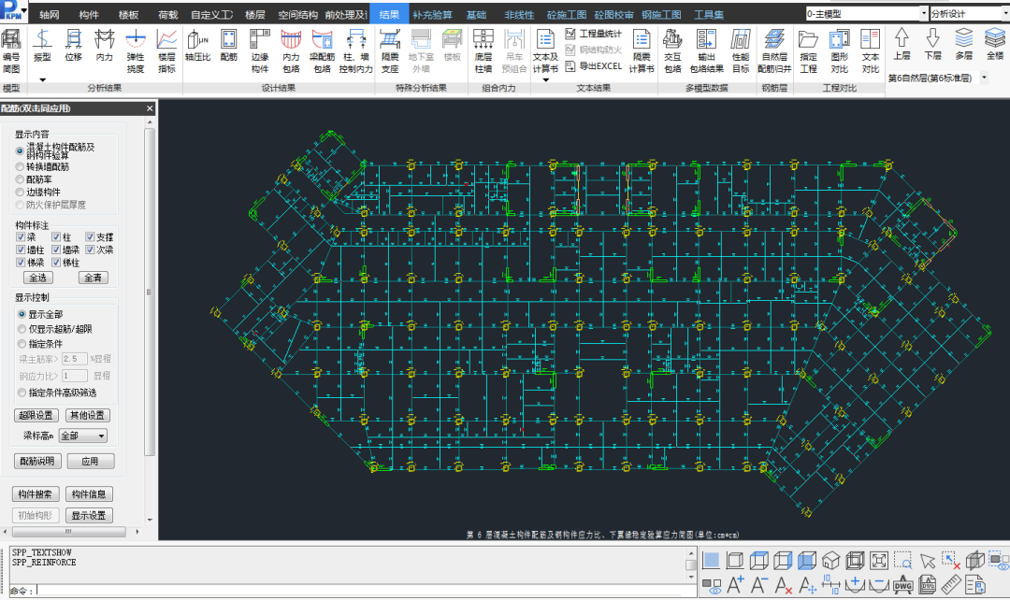This screenshot has width=1010, height=600.
Task: Toggle the 支撑 checkbox
Action: pos(90,236)
